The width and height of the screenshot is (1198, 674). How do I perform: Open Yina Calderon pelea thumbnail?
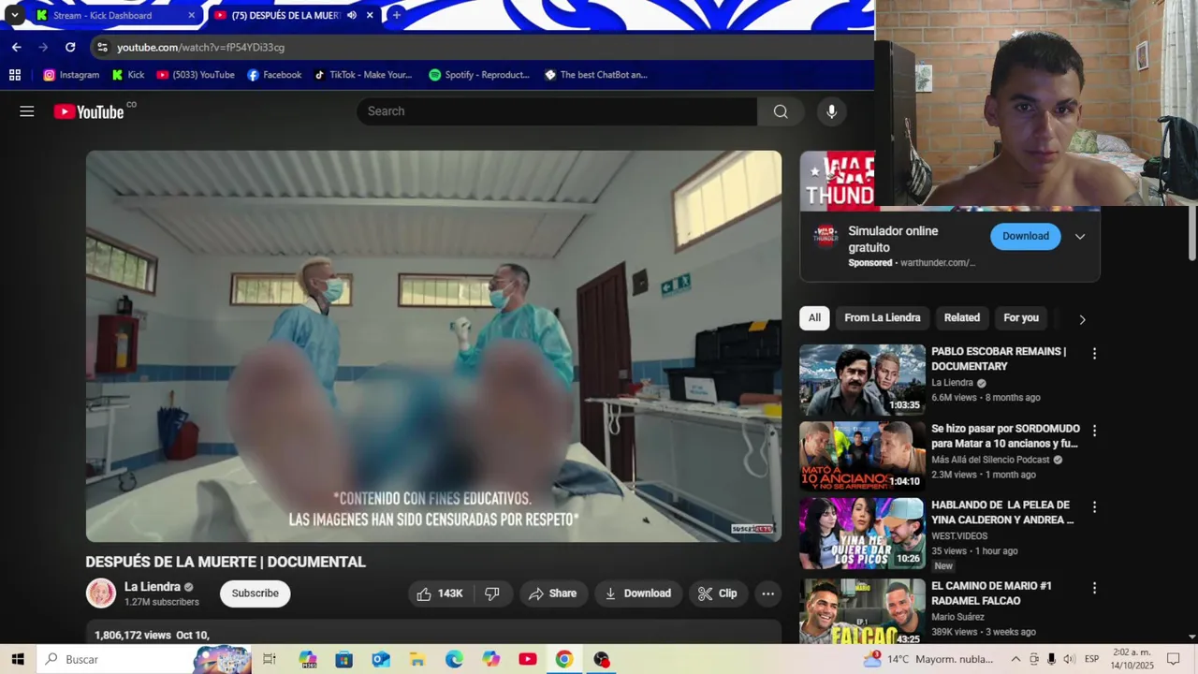click(862, 534)
